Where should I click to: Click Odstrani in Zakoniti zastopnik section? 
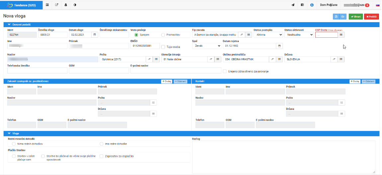point(180,81)
